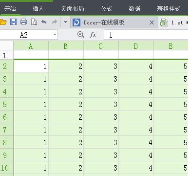Select cell B2 containing 2
Viewport: 190px width, 176px height.
66,66
